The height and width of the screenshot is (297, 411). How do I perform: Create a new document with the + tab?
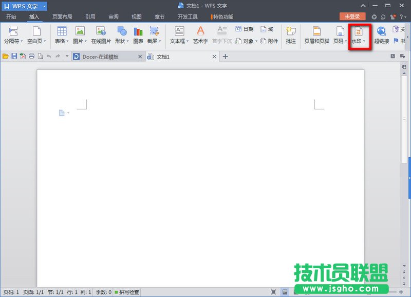click(x=226, y=57)
